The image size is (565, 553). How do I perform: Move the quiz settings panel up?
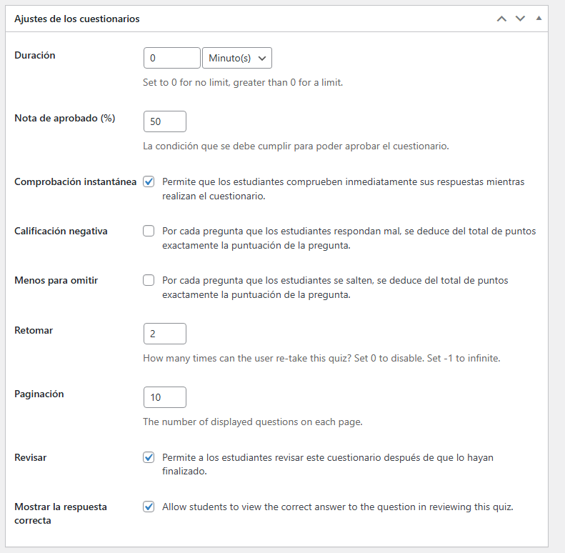pos(501,19)
